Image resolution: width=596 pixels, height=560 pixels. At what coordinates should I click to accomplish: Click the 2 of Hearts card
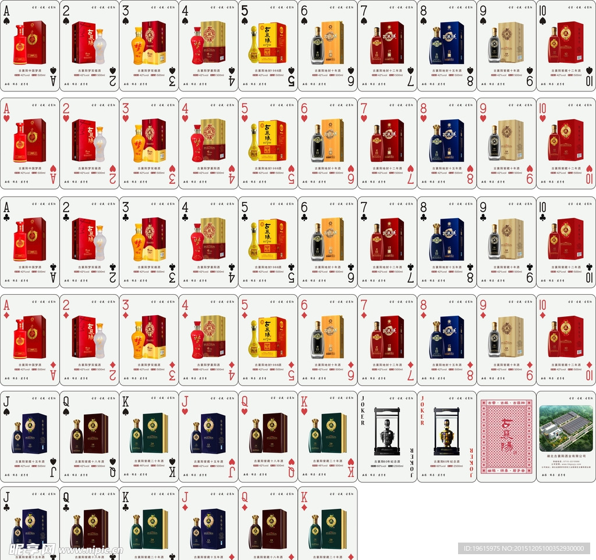click(x=89, y=144)
